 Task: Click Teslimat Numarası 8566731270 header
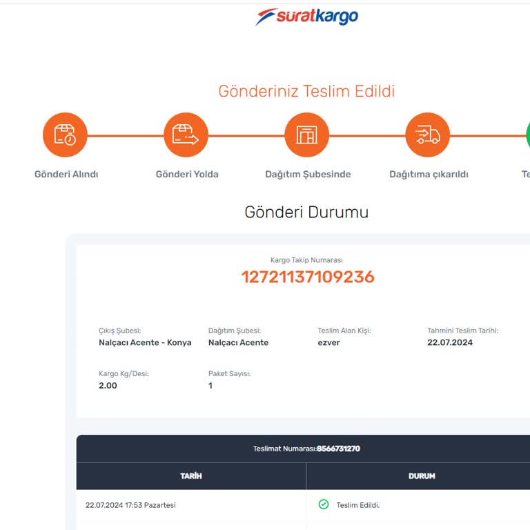306,449
